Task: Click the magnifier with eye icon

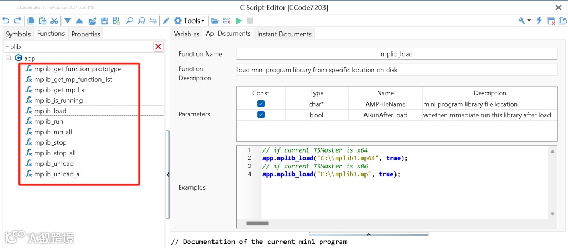Action: 141,20
